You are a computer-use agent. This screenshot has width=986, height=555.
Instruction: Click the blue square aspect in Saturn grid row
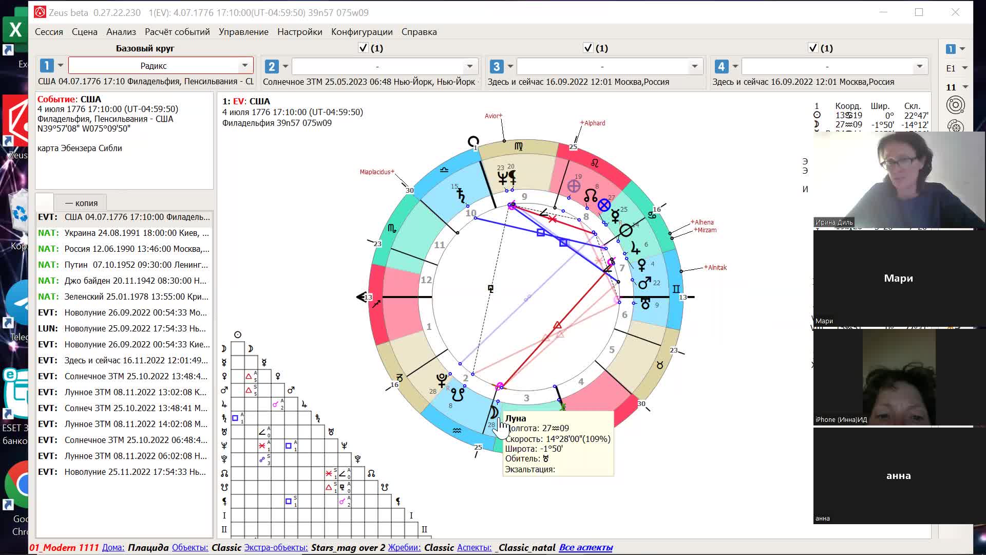[x=235, y=418]
